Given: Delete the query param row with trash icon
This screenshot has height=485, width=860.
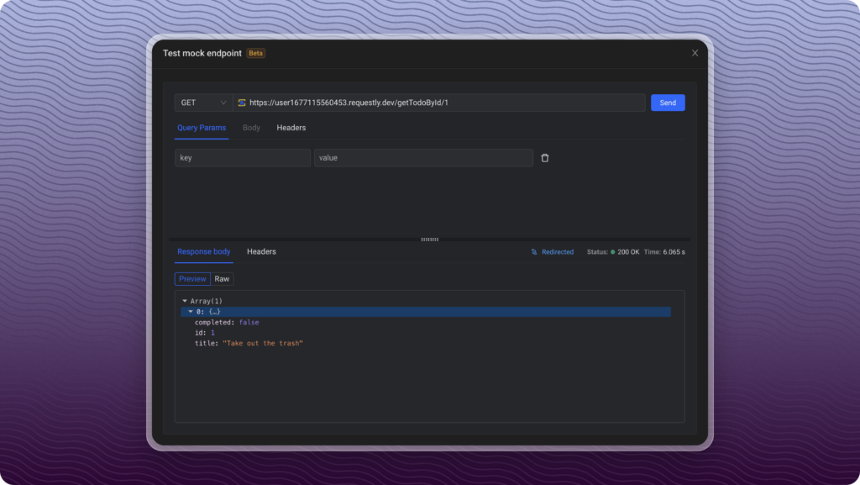Looking at the screenshot, I should click(x=544, y=158).
